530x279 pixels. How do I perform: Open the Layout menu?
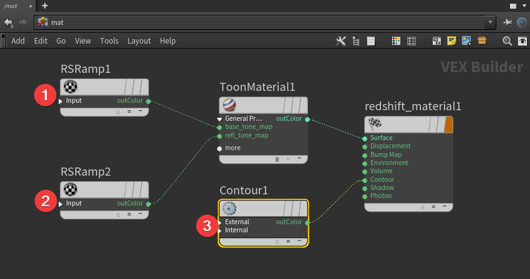pos(139,41)
